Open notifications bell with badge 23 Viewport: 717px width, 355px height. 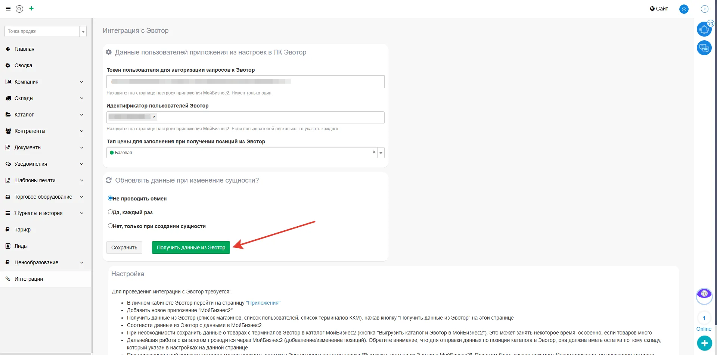pyautogui.click(x=704, y=29)
